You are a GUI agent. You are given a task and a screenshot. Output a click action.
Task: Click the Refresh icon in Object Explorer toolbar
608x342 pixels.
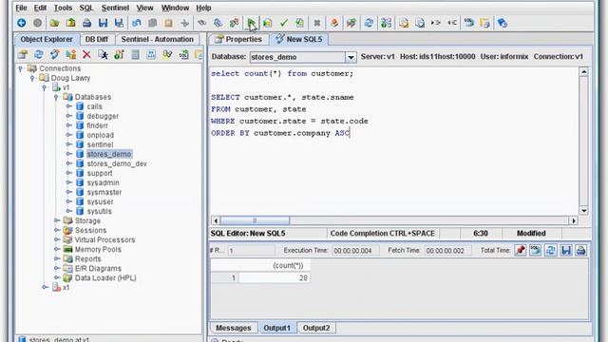pyautogui.click(x=38, y=55)
